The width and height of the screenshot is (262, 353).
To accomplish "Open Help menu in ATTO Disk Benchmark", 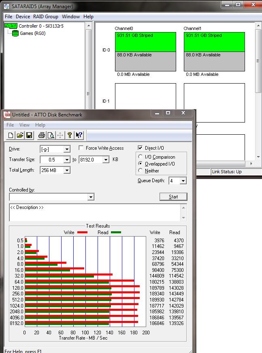I will pyautogui.click(x=40, y=125).
